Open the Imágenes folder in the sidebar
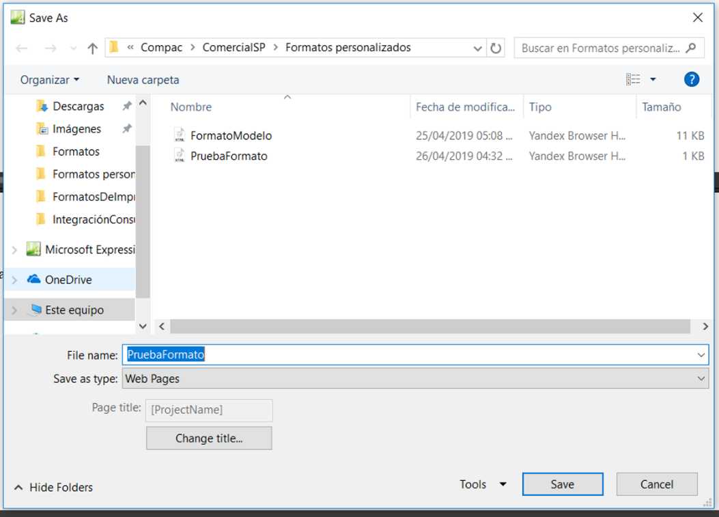This screenshot has width=719, height=517. [x=77, y=128]
